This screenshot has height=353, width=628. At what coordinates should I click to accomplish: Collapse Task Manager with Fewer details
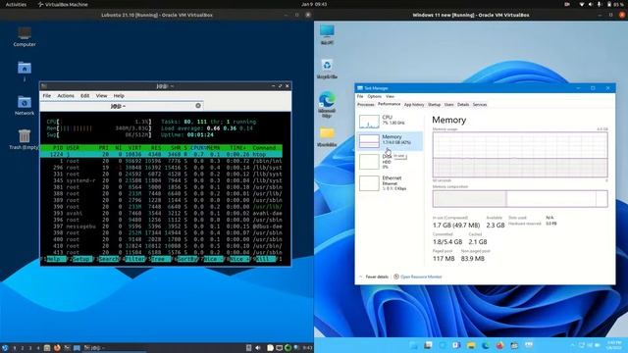click(x=374, y=277)
